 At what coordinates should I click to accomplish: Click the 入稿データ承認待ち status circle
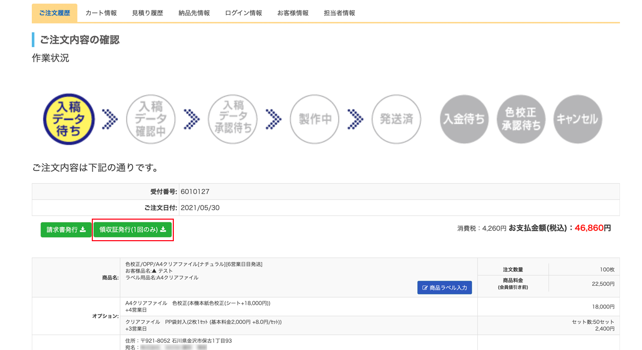tap(233, 119)
